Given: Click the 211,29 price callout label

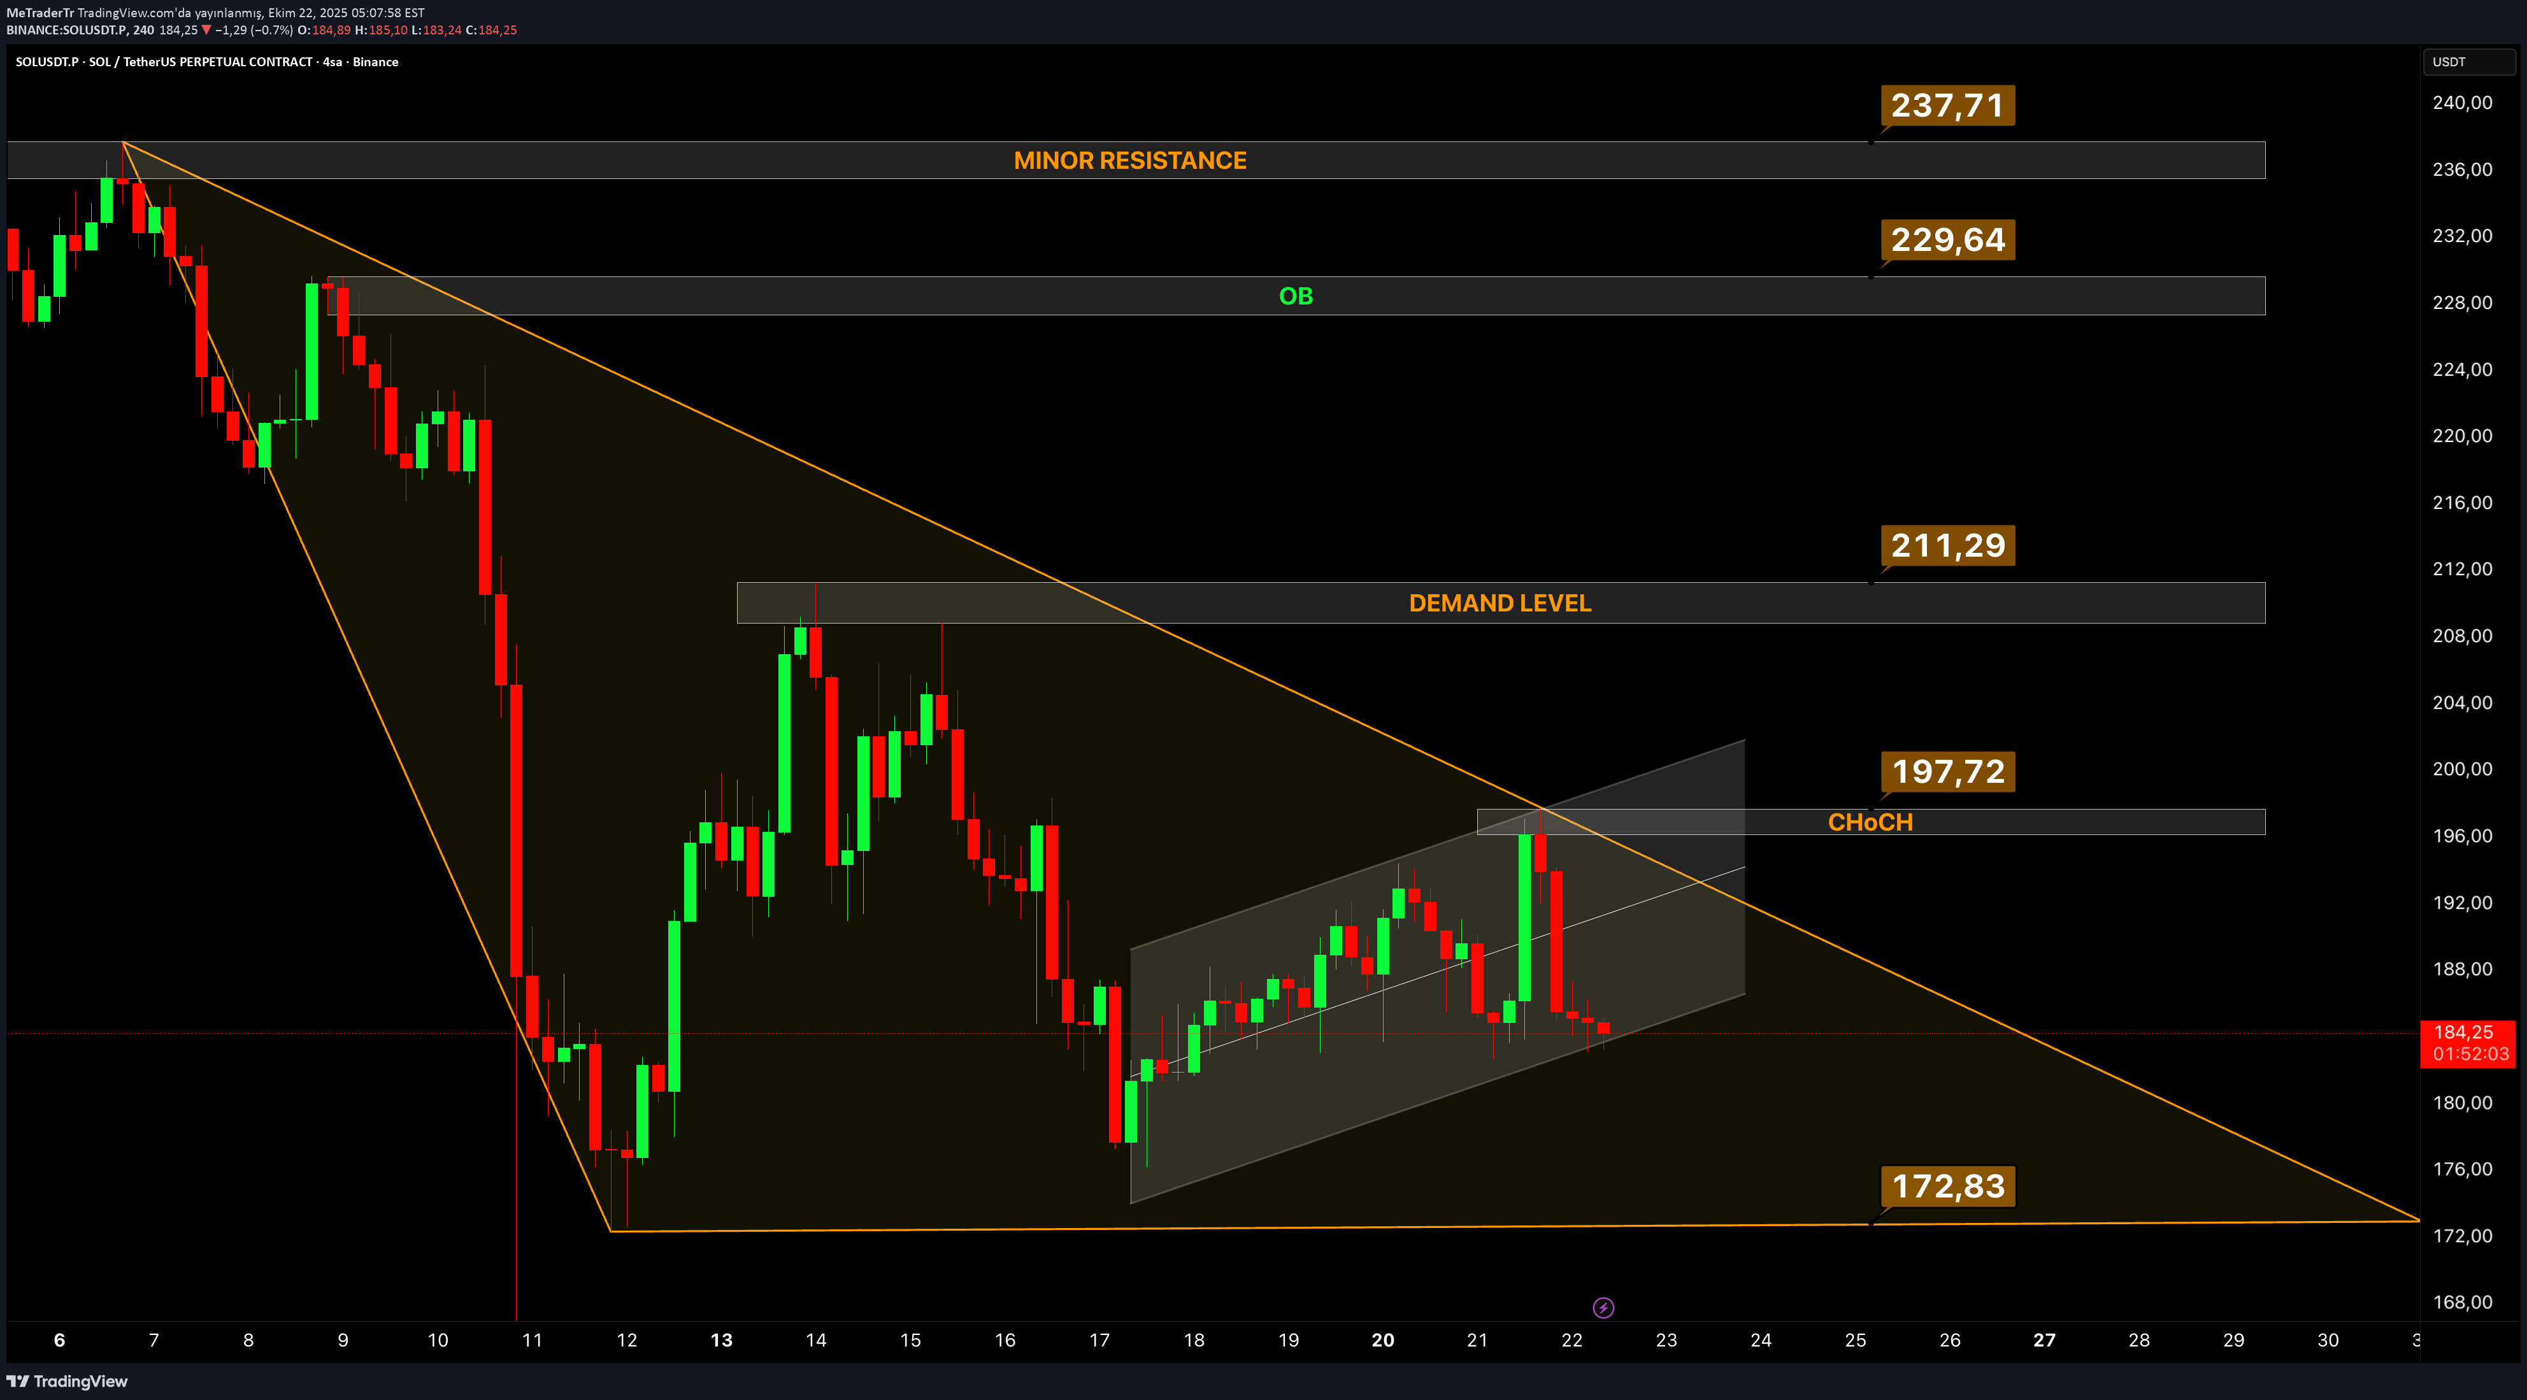Looking at the screenshot, I should point(1947,545).
